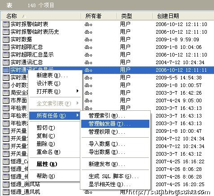Image resolution: width=214 pixels, height=196 pixels.
Task: Select table icon beside 实时通讯汇总 (2004-7-12)
Action: 6,62
